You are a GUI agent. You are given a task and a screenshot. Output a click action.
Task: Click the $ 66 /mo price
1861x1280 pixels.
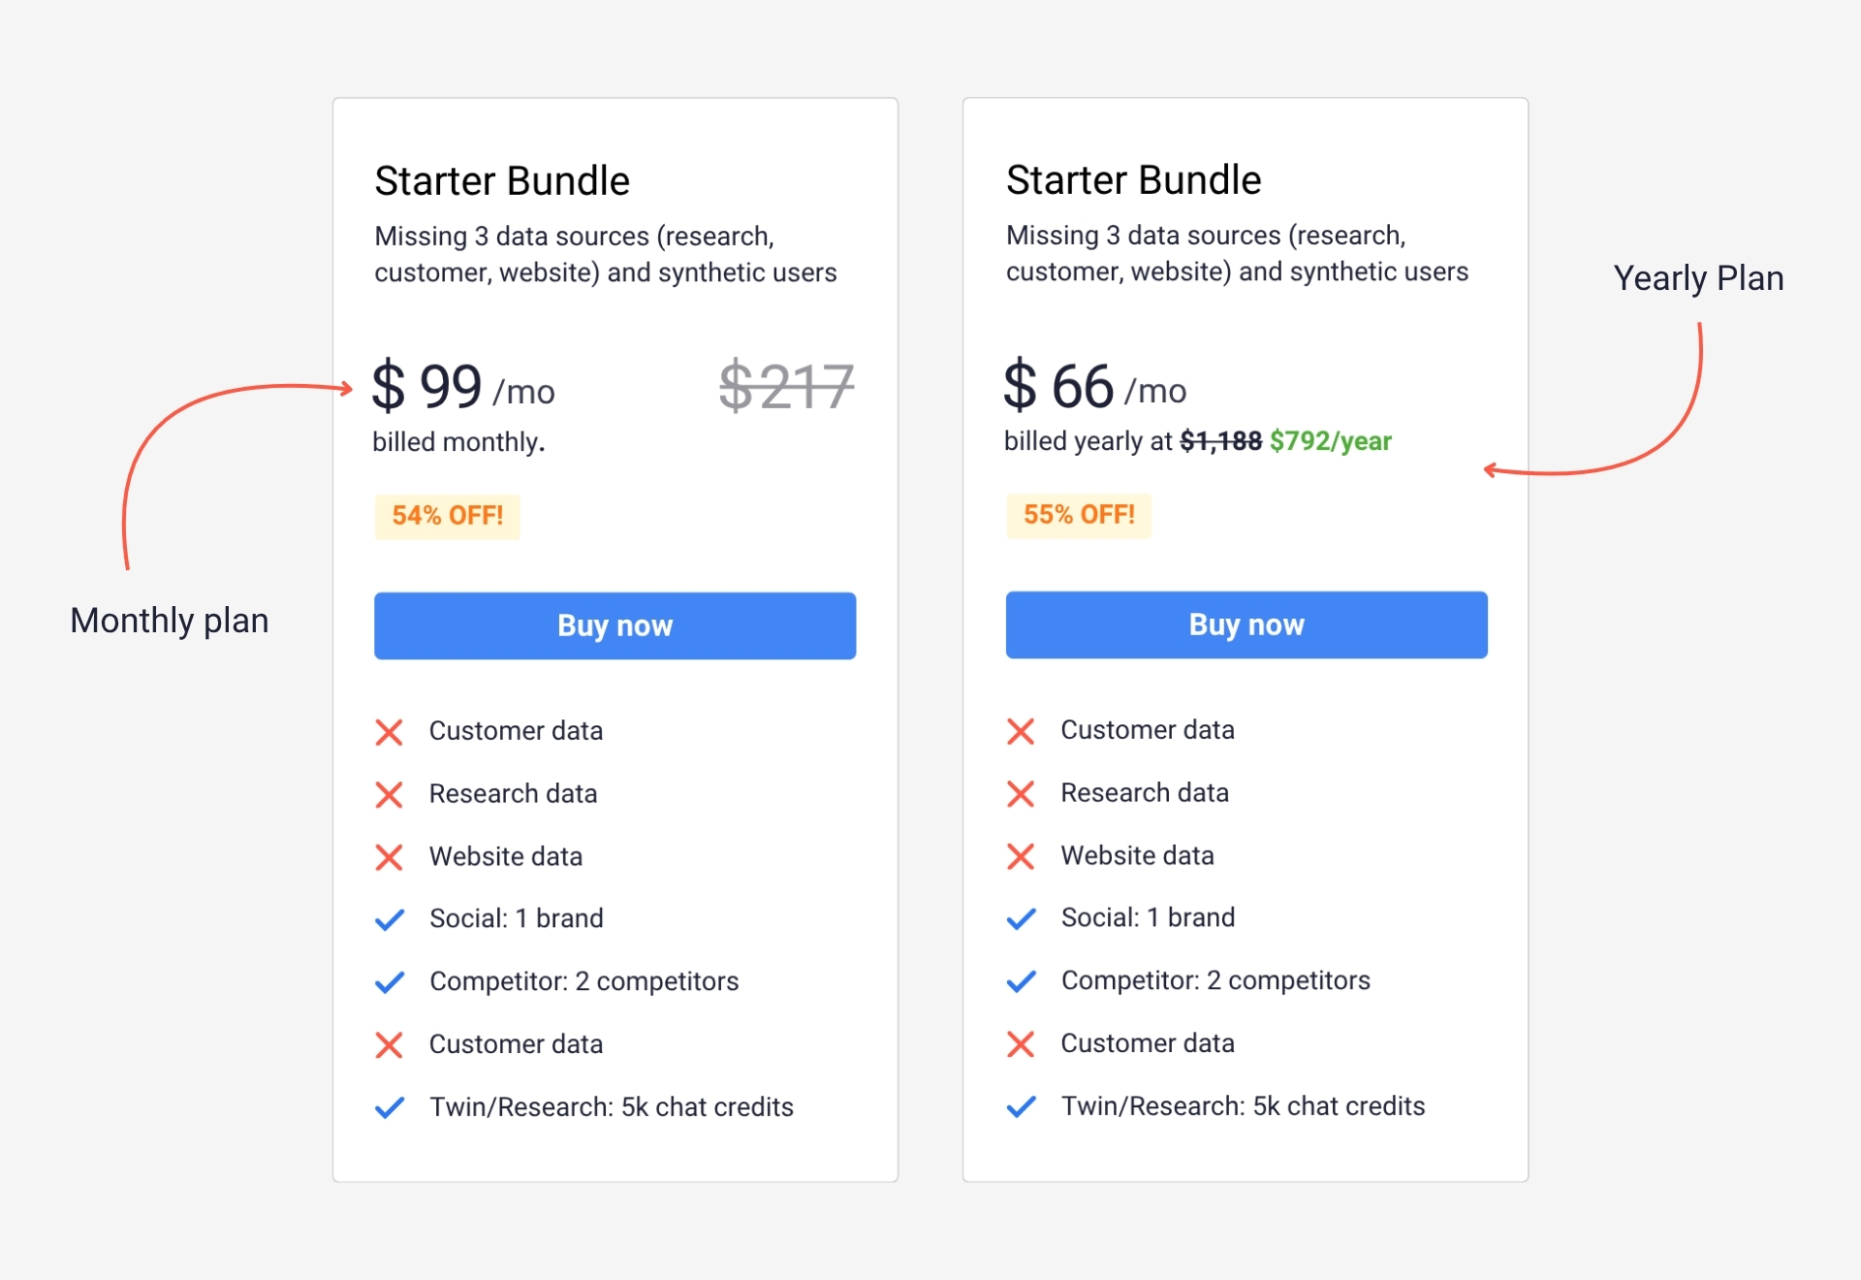click(x=1095, y=386)
